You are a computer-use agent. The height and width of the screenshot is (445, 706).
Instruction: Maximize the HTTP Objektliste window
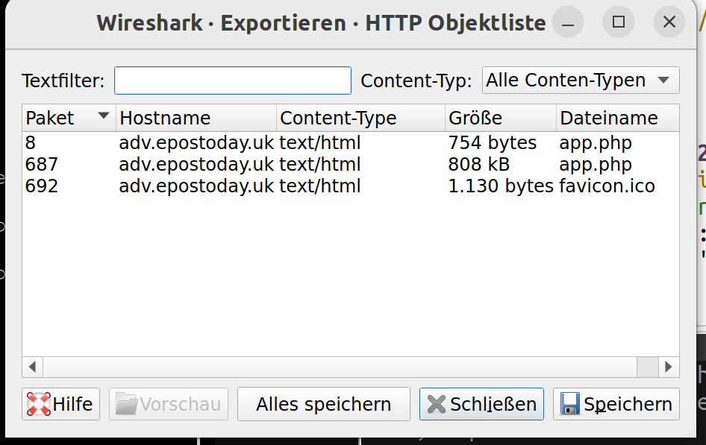click(x=619, y=22)
